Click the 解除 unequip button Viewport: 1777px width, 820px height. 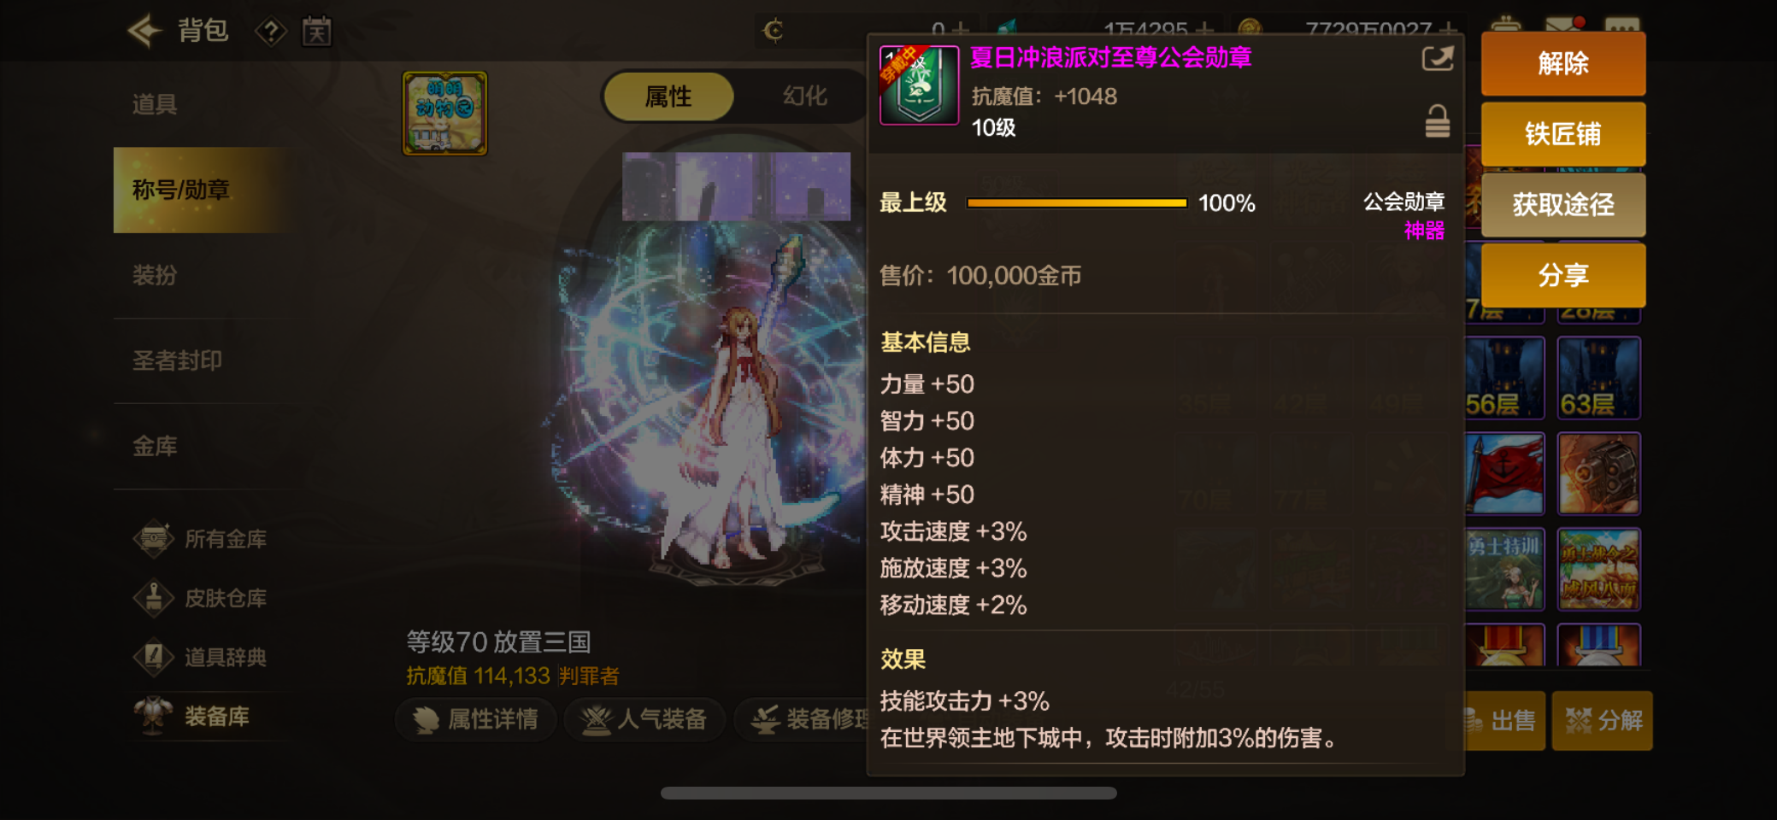[x=1562, y=63]
